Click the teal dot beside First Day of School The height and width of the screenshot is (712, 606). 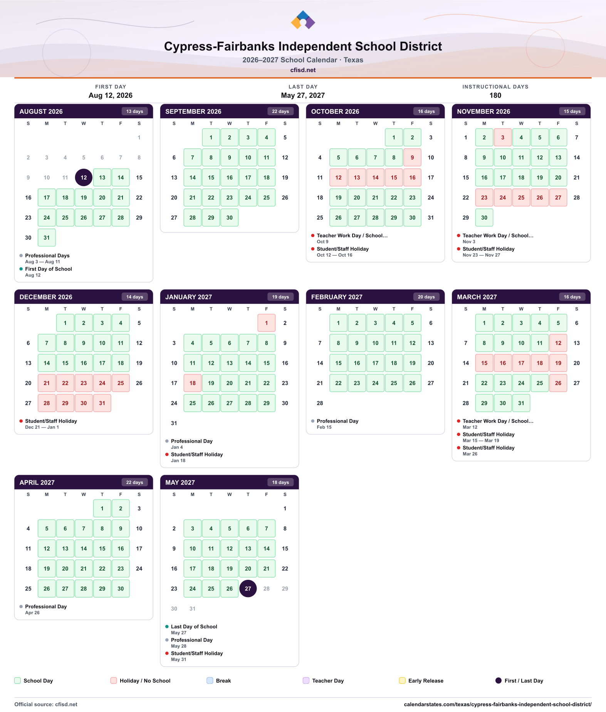[x=21, y=269]
